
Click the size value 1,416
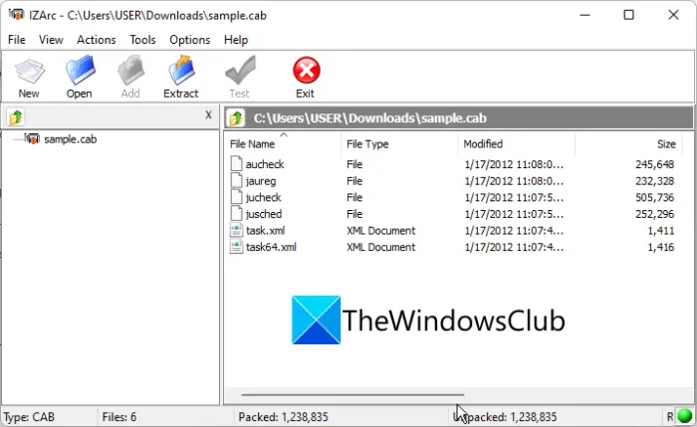(661, 247)
